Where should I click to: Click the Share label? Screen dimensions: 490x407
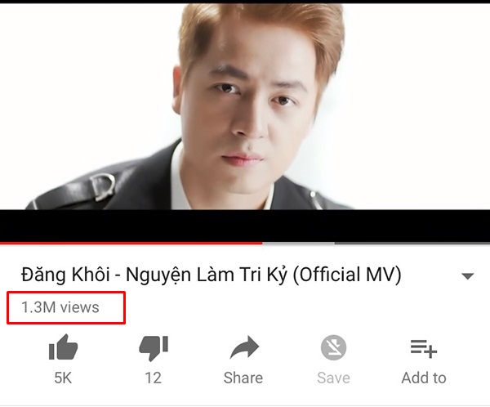click(x=243, y=378)
